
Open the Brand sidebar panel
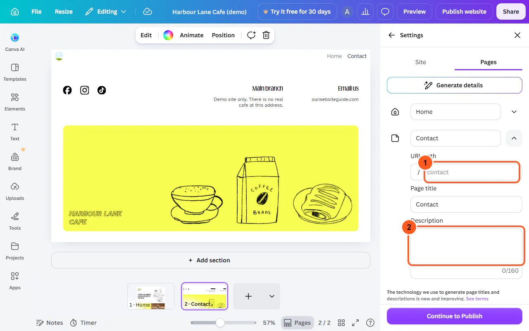pyautogui.click(x=15, y=161)
